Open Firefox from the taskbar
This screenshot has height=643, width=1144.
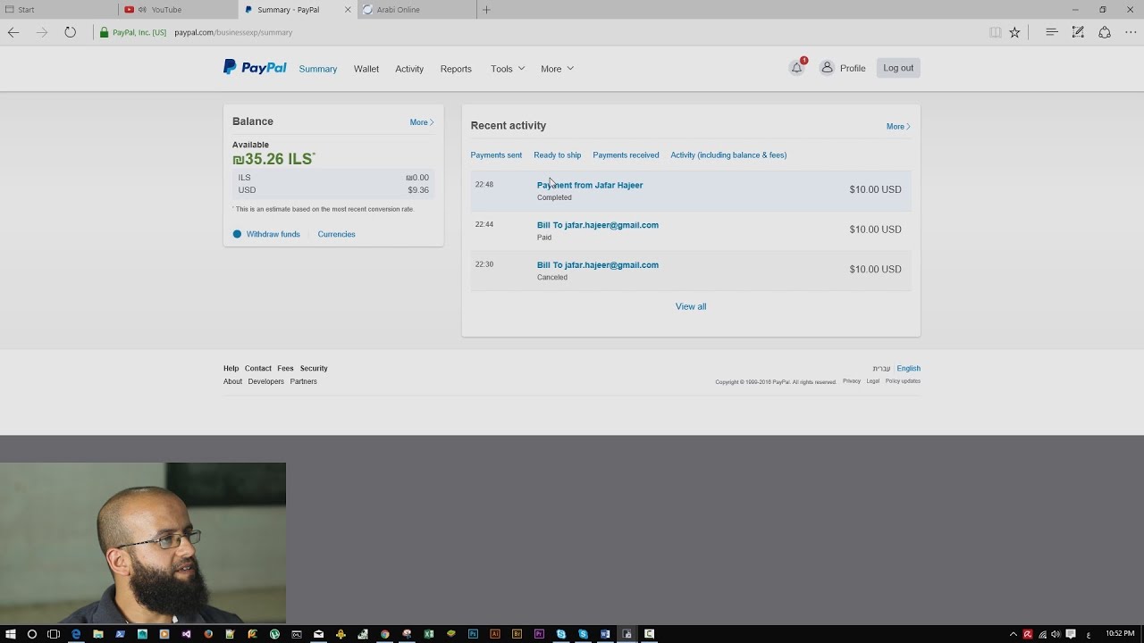pos(208,634)
